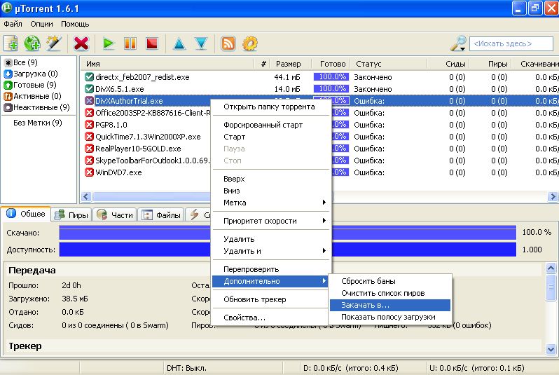Select the Активные (0) category

32,96
